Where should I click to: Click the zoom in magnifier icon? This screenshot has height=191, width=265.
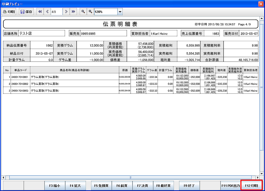click(90, 12)
